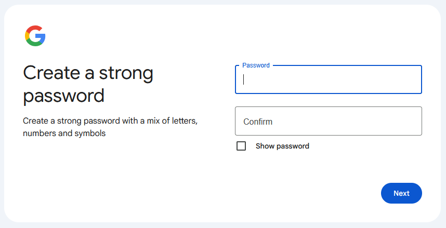
Task: Click the white 'Next' text label
Action: [x=401, y=193]
